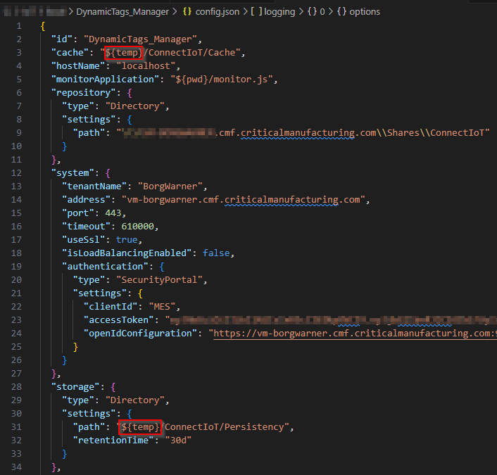Click line number 28 in the gutter
The height and width of the screenshot is (475, 497).
click(x=16, y=386)
